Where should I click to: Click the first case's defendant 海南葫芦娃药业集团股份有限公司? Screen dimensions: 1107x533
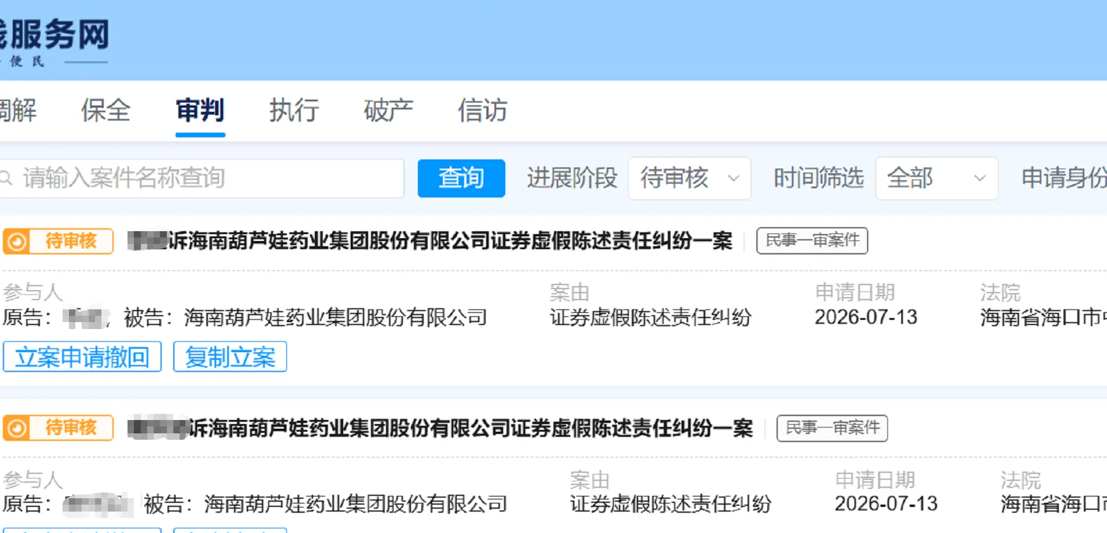(x=336, y=317)
